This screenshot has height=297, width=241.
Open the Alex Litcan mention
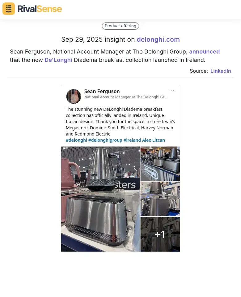154,140
